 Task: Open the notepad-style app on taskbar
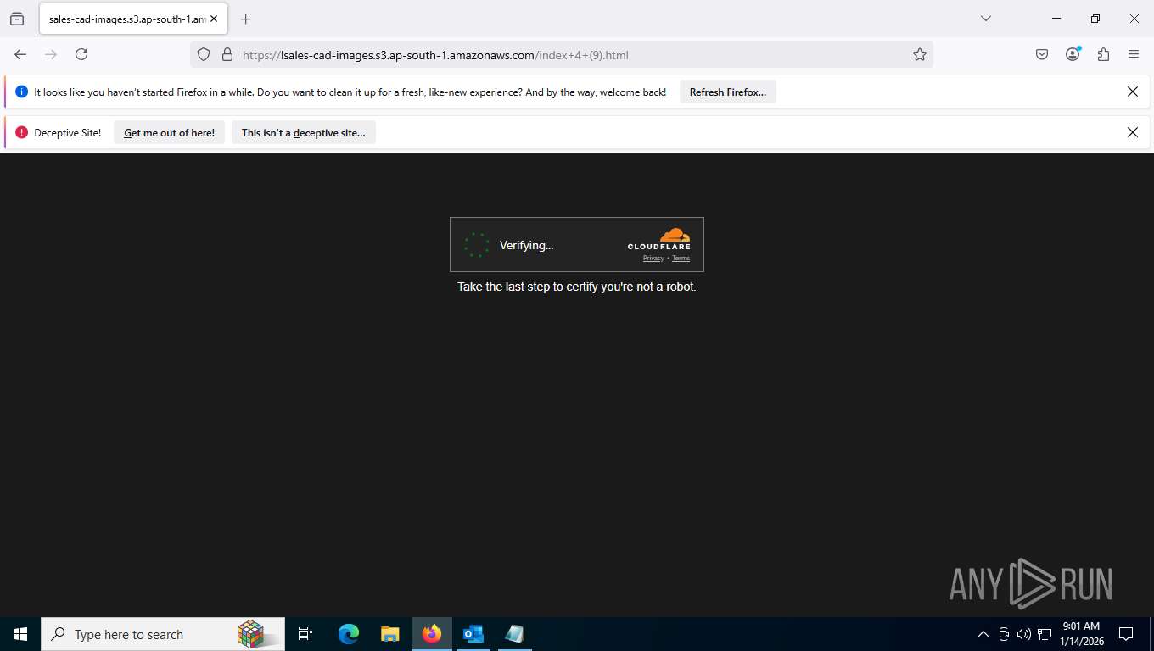[x=515, y=634]
